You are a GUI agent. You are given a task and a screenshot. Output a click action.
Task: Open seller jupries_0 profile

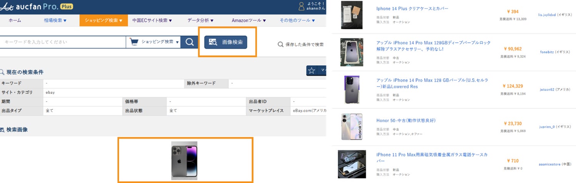pos(547,126)
